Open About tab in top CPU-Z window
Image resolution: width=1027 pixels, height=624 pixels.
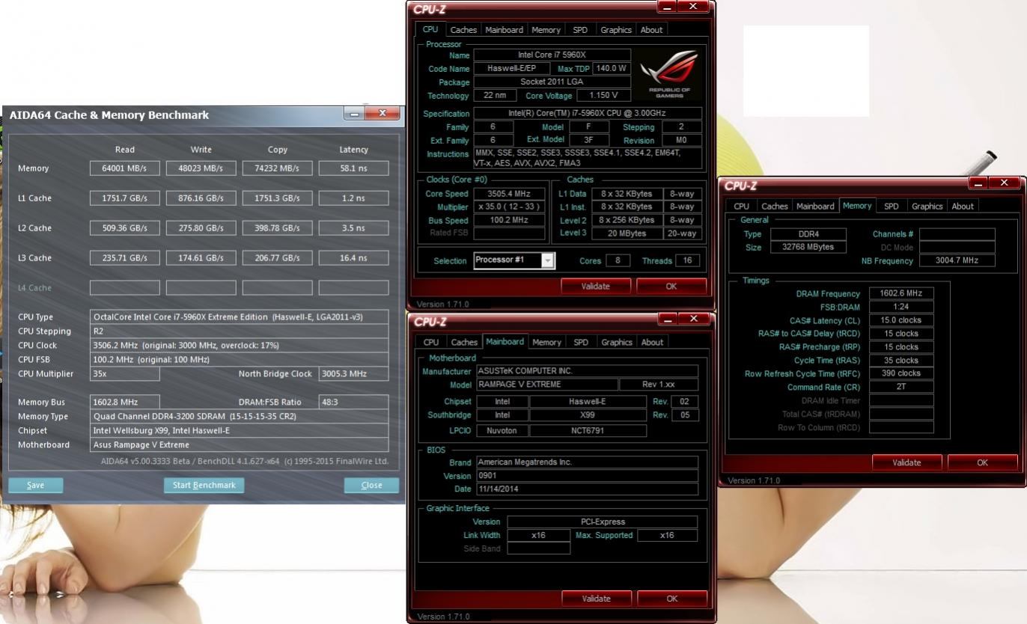pos(651,30)
